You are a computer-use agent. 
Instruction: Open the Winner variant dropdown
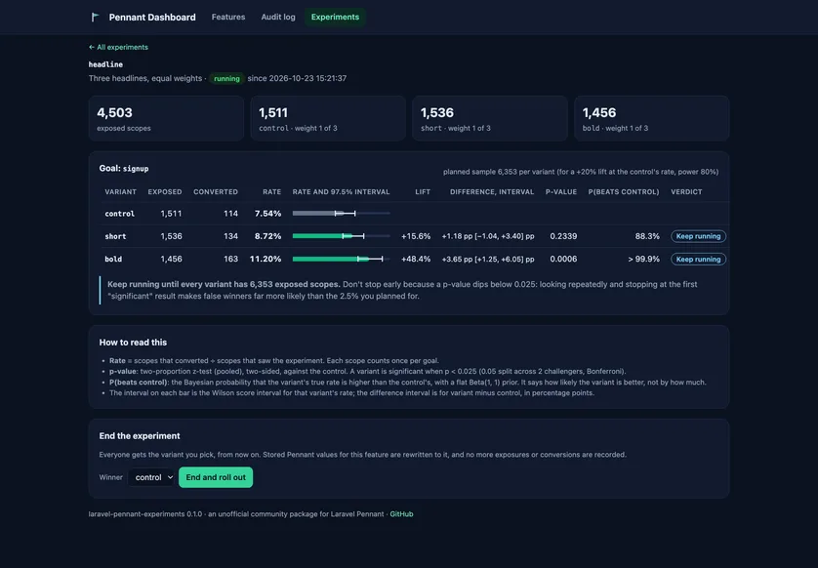[x=151, y=477]
